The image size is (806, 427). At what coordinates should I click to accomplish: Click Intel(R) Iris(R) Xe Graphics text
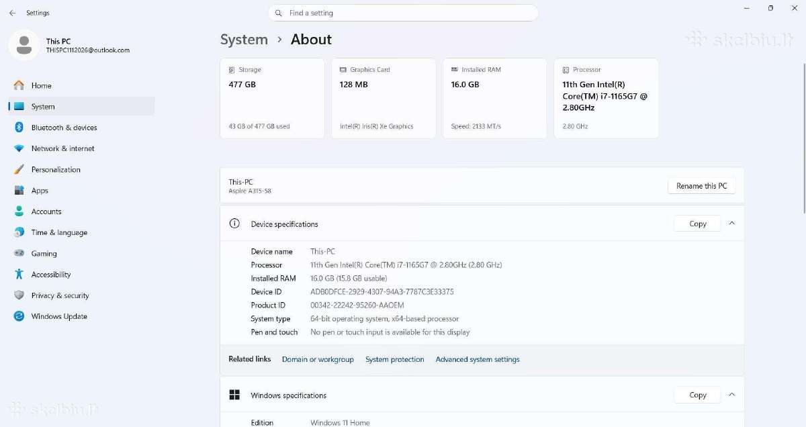377,126
